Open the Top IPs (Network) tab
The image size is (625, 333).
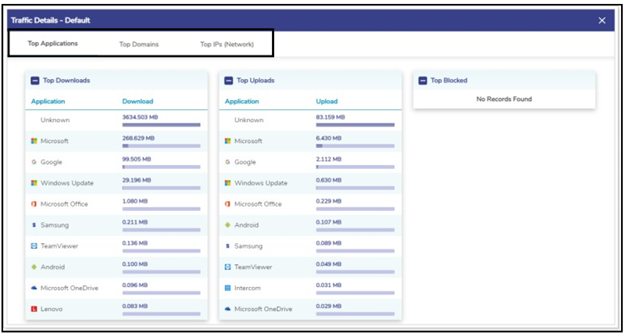pyautogui.click(x=227, y=45)
